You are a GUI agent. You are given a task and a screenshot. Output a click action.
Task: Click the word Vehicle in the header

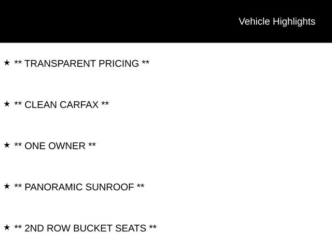coord(254,22)
